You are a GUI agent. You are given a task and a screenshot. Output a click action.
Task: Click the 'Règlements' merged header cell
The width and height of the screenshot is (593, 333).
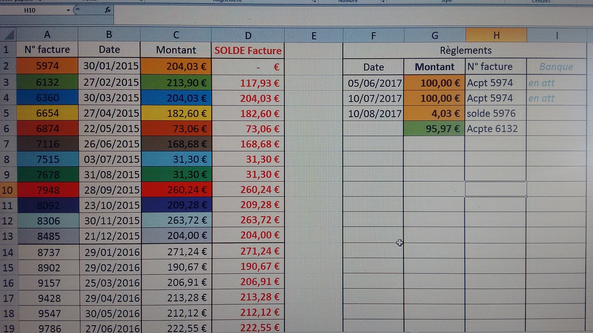click(465, 51)
